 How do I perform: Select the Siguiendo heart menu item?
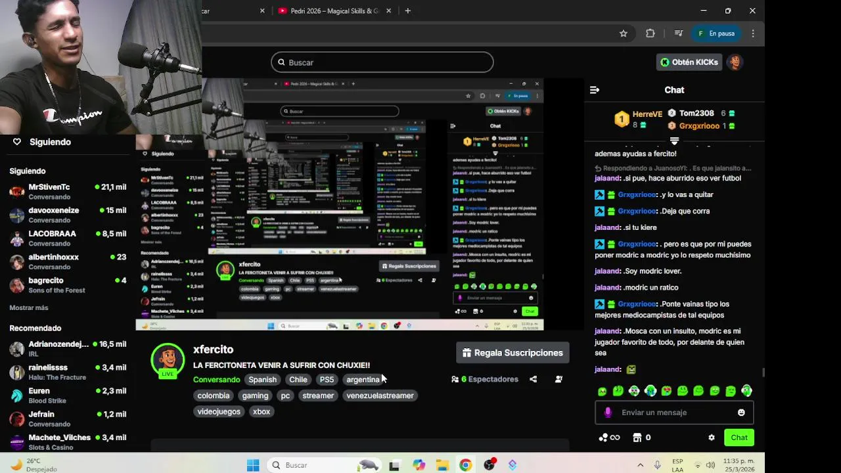pyautogui.click(x=42, y=142)
